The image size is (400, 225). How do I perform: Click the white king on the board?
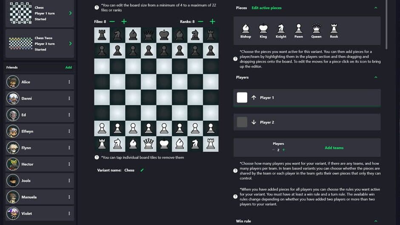pos(164,144)
